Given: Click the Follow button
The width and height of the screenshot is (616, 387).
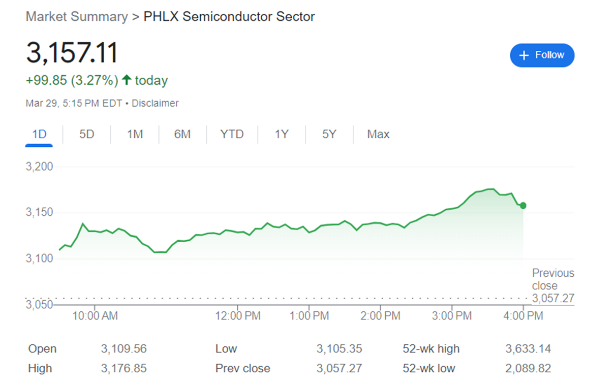Looking at the screenshot, I should 542,55.
